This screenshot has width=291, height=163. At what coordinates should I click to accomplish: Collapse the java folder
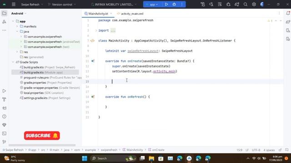(x=17, y=31)
